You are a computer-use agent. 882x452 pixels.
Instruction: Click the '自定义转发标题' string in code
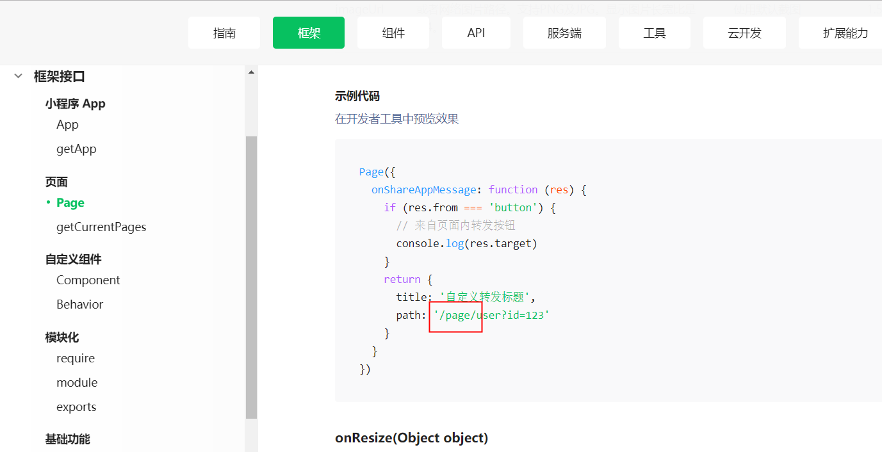click(x=485, y=297)
